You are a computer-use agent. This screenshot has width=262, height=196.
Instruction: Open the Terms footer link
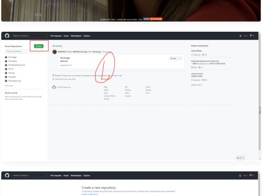coord(148,87)
